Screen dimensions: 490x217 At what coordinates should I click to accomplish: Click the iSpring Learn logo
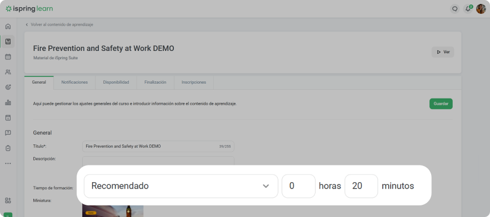(x=29, y=9)
